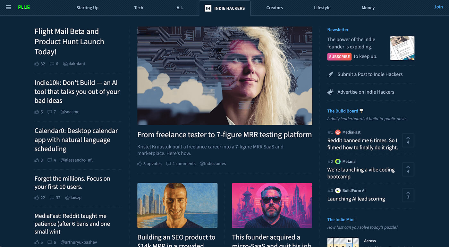Upvote the Indie10k Don't Build post
Screen dimensions: 449x247
click(x=37, y=112)
